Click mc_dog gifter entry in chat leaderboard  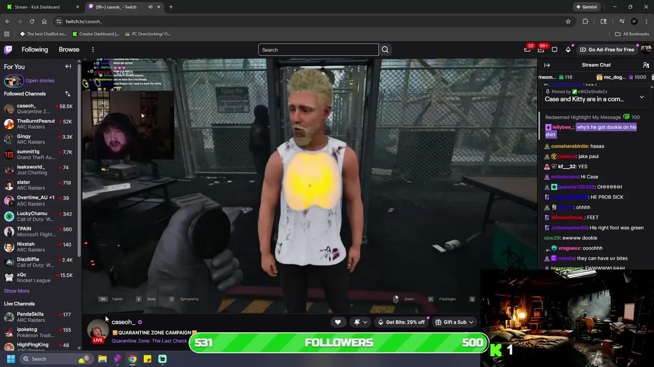click(621, 77)
